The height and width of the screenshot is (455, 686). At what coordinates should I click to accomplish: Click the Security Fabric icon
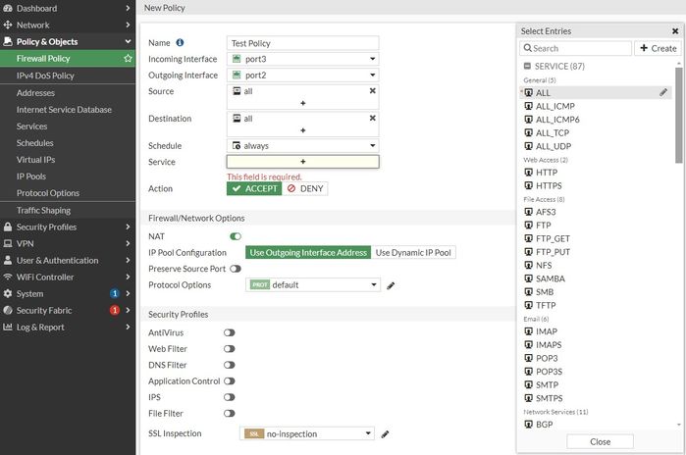[8, 310]
